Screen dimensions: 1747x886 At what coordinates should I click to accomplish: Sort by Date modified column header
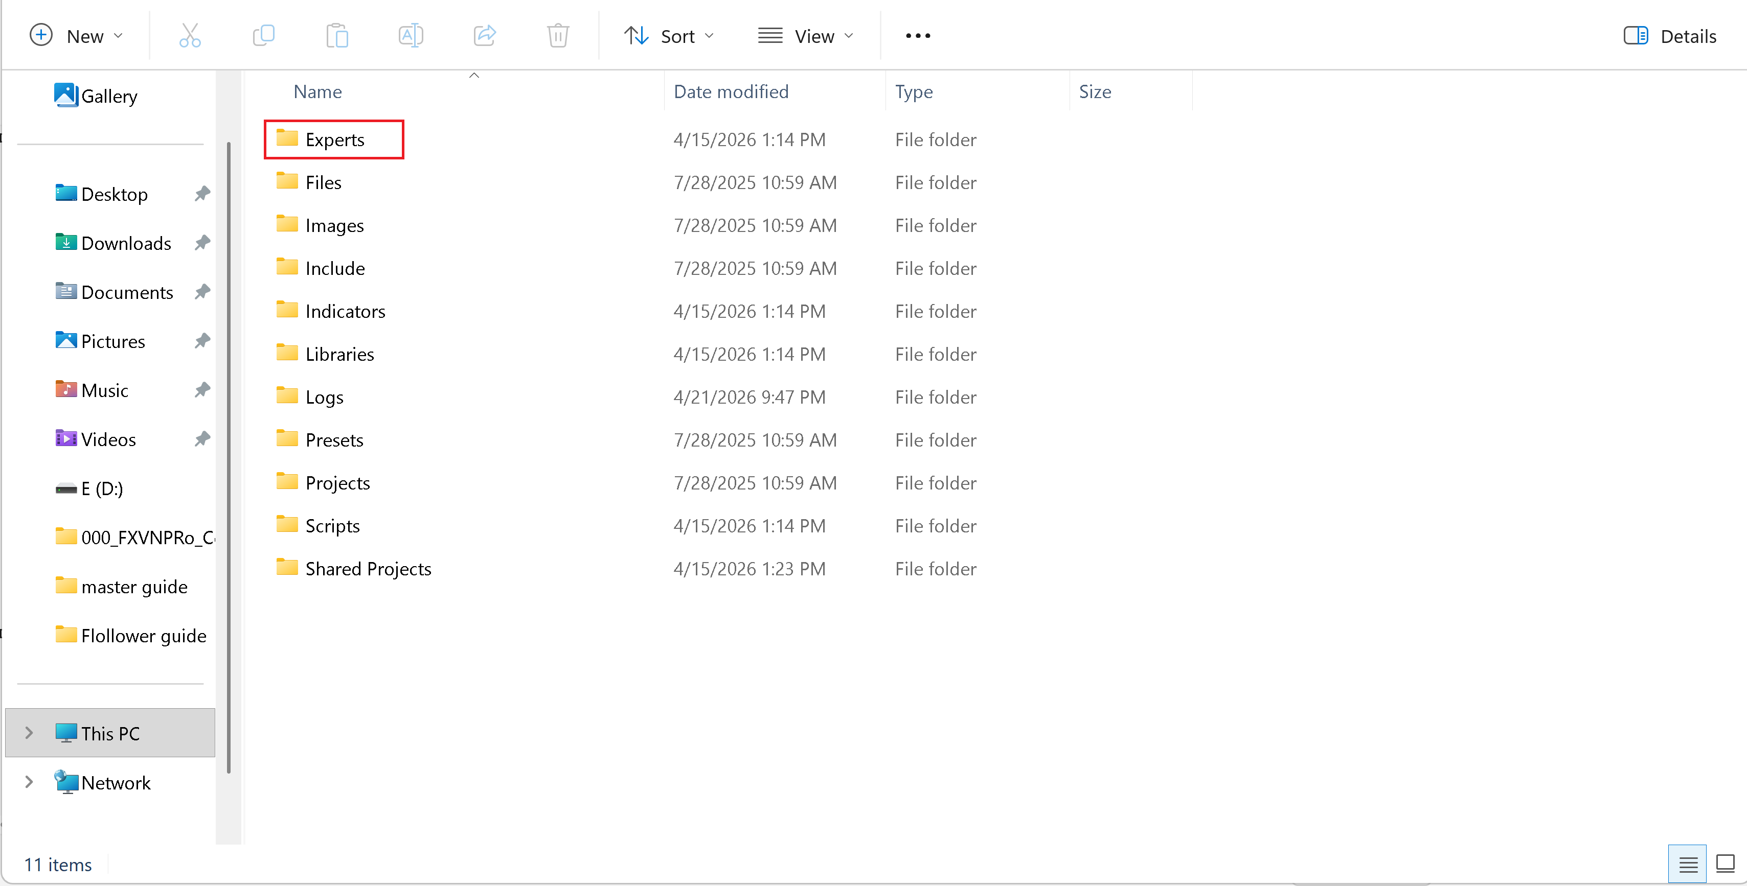tap(731, 91)
